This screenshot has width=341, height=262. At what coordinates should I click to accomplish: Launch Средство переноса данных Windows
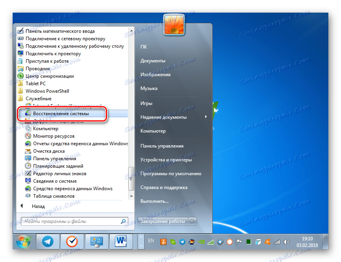[x=73, y=189]
